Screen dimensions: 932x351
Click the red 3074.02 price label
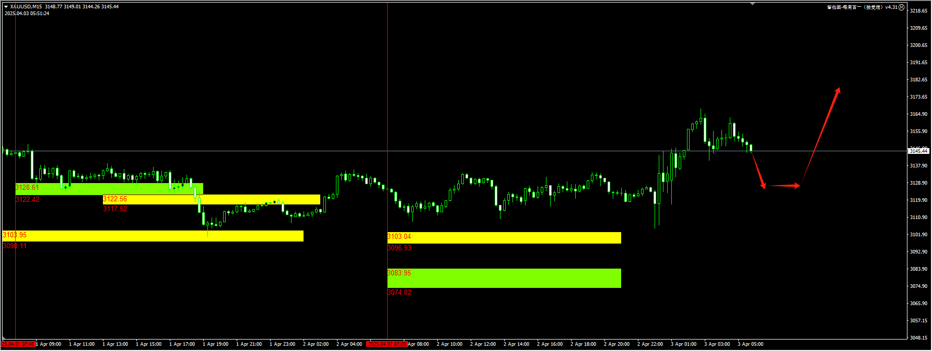399,293
